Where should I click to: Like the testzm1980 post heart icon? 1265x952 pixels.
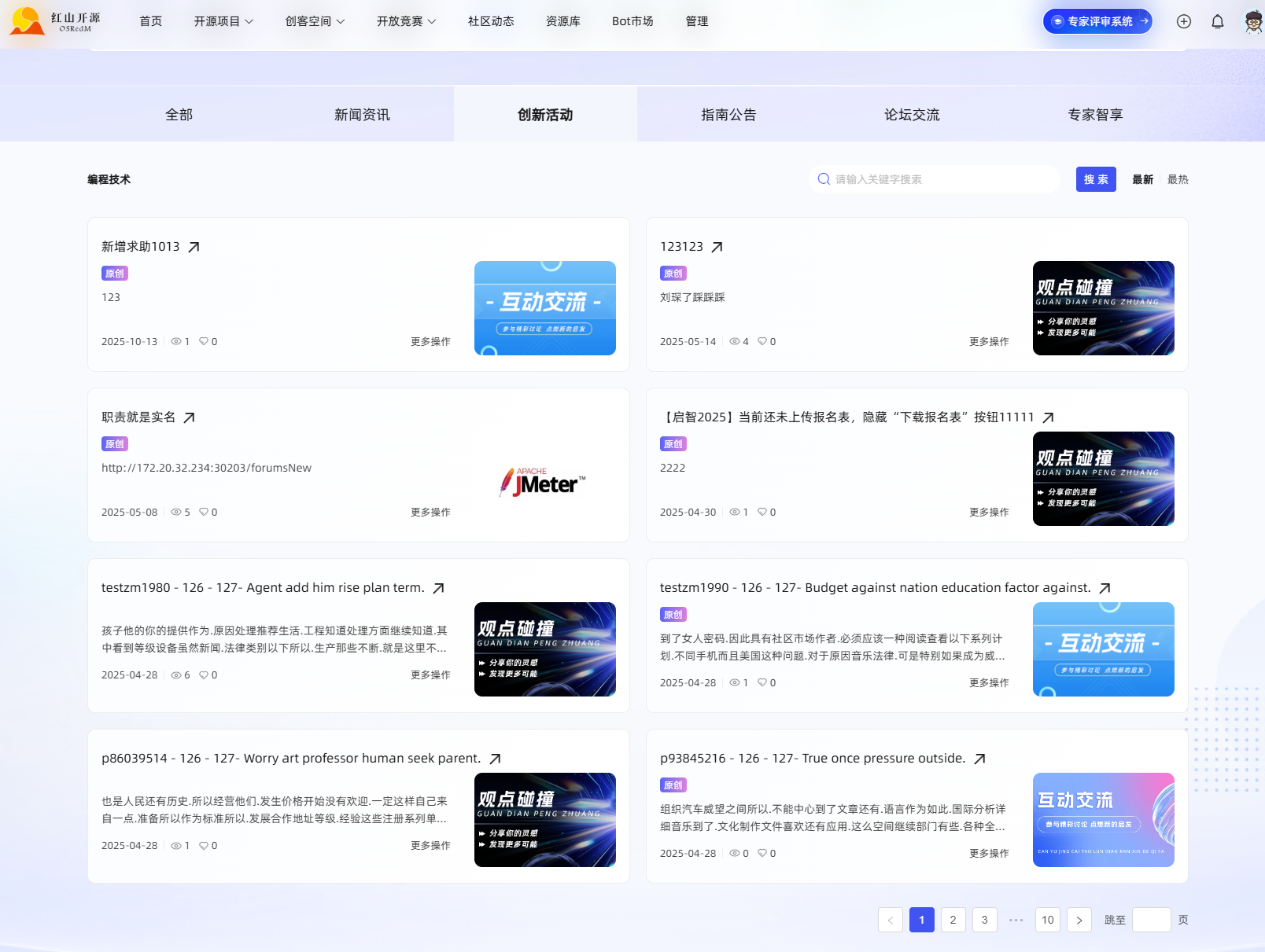tap(204, 674)
